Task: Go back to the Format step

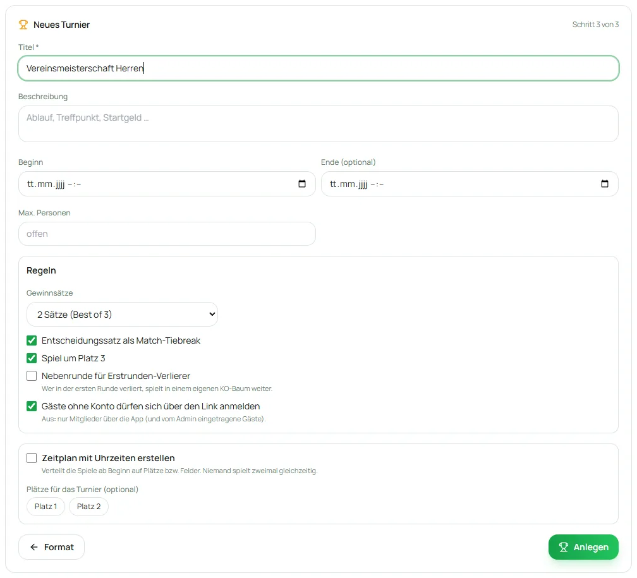Action: click(52, 547)
